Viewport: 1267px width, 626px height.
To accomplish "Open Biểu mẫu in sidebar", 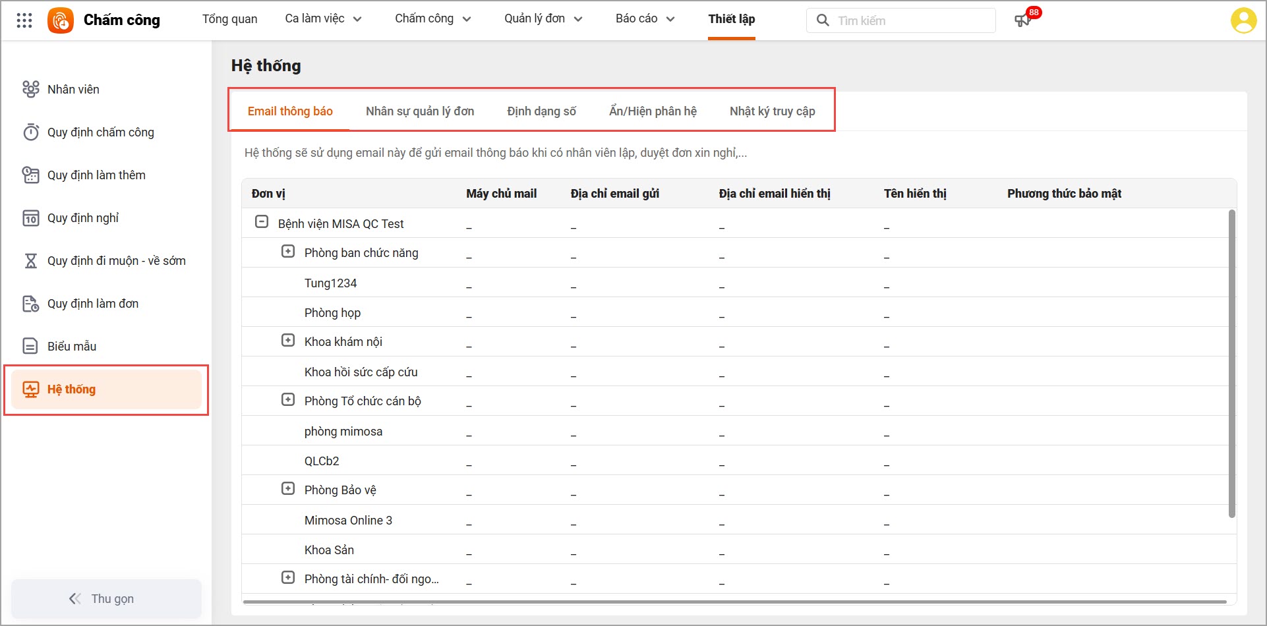I will (72, 347).
